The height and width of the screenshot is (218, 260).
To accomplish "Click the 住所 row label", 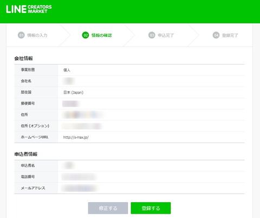I will [x=24, y=114].
